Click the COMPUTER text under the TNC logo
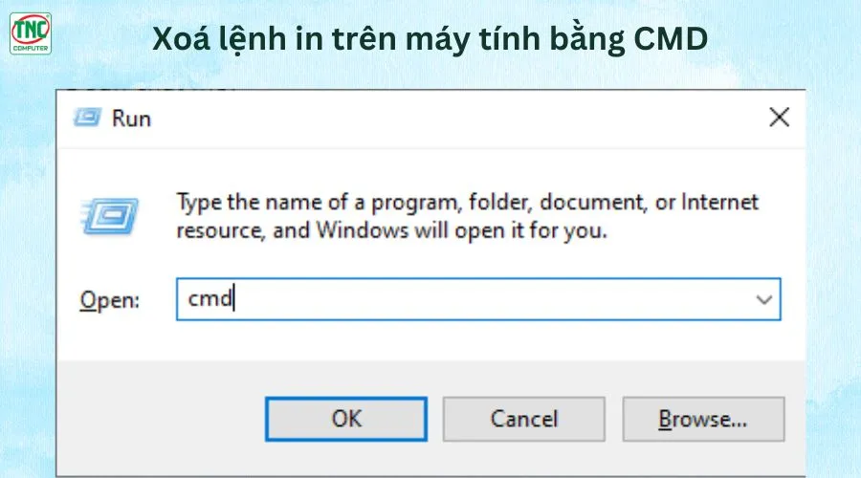Image resolution: width=861 pixels, height=478 pixels. tap(31, 49)
